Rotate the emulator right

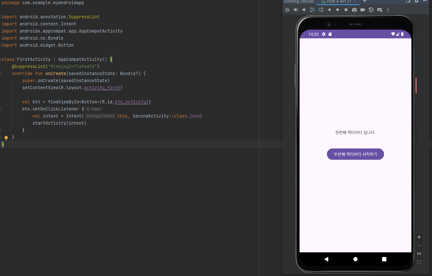(321, 10)
